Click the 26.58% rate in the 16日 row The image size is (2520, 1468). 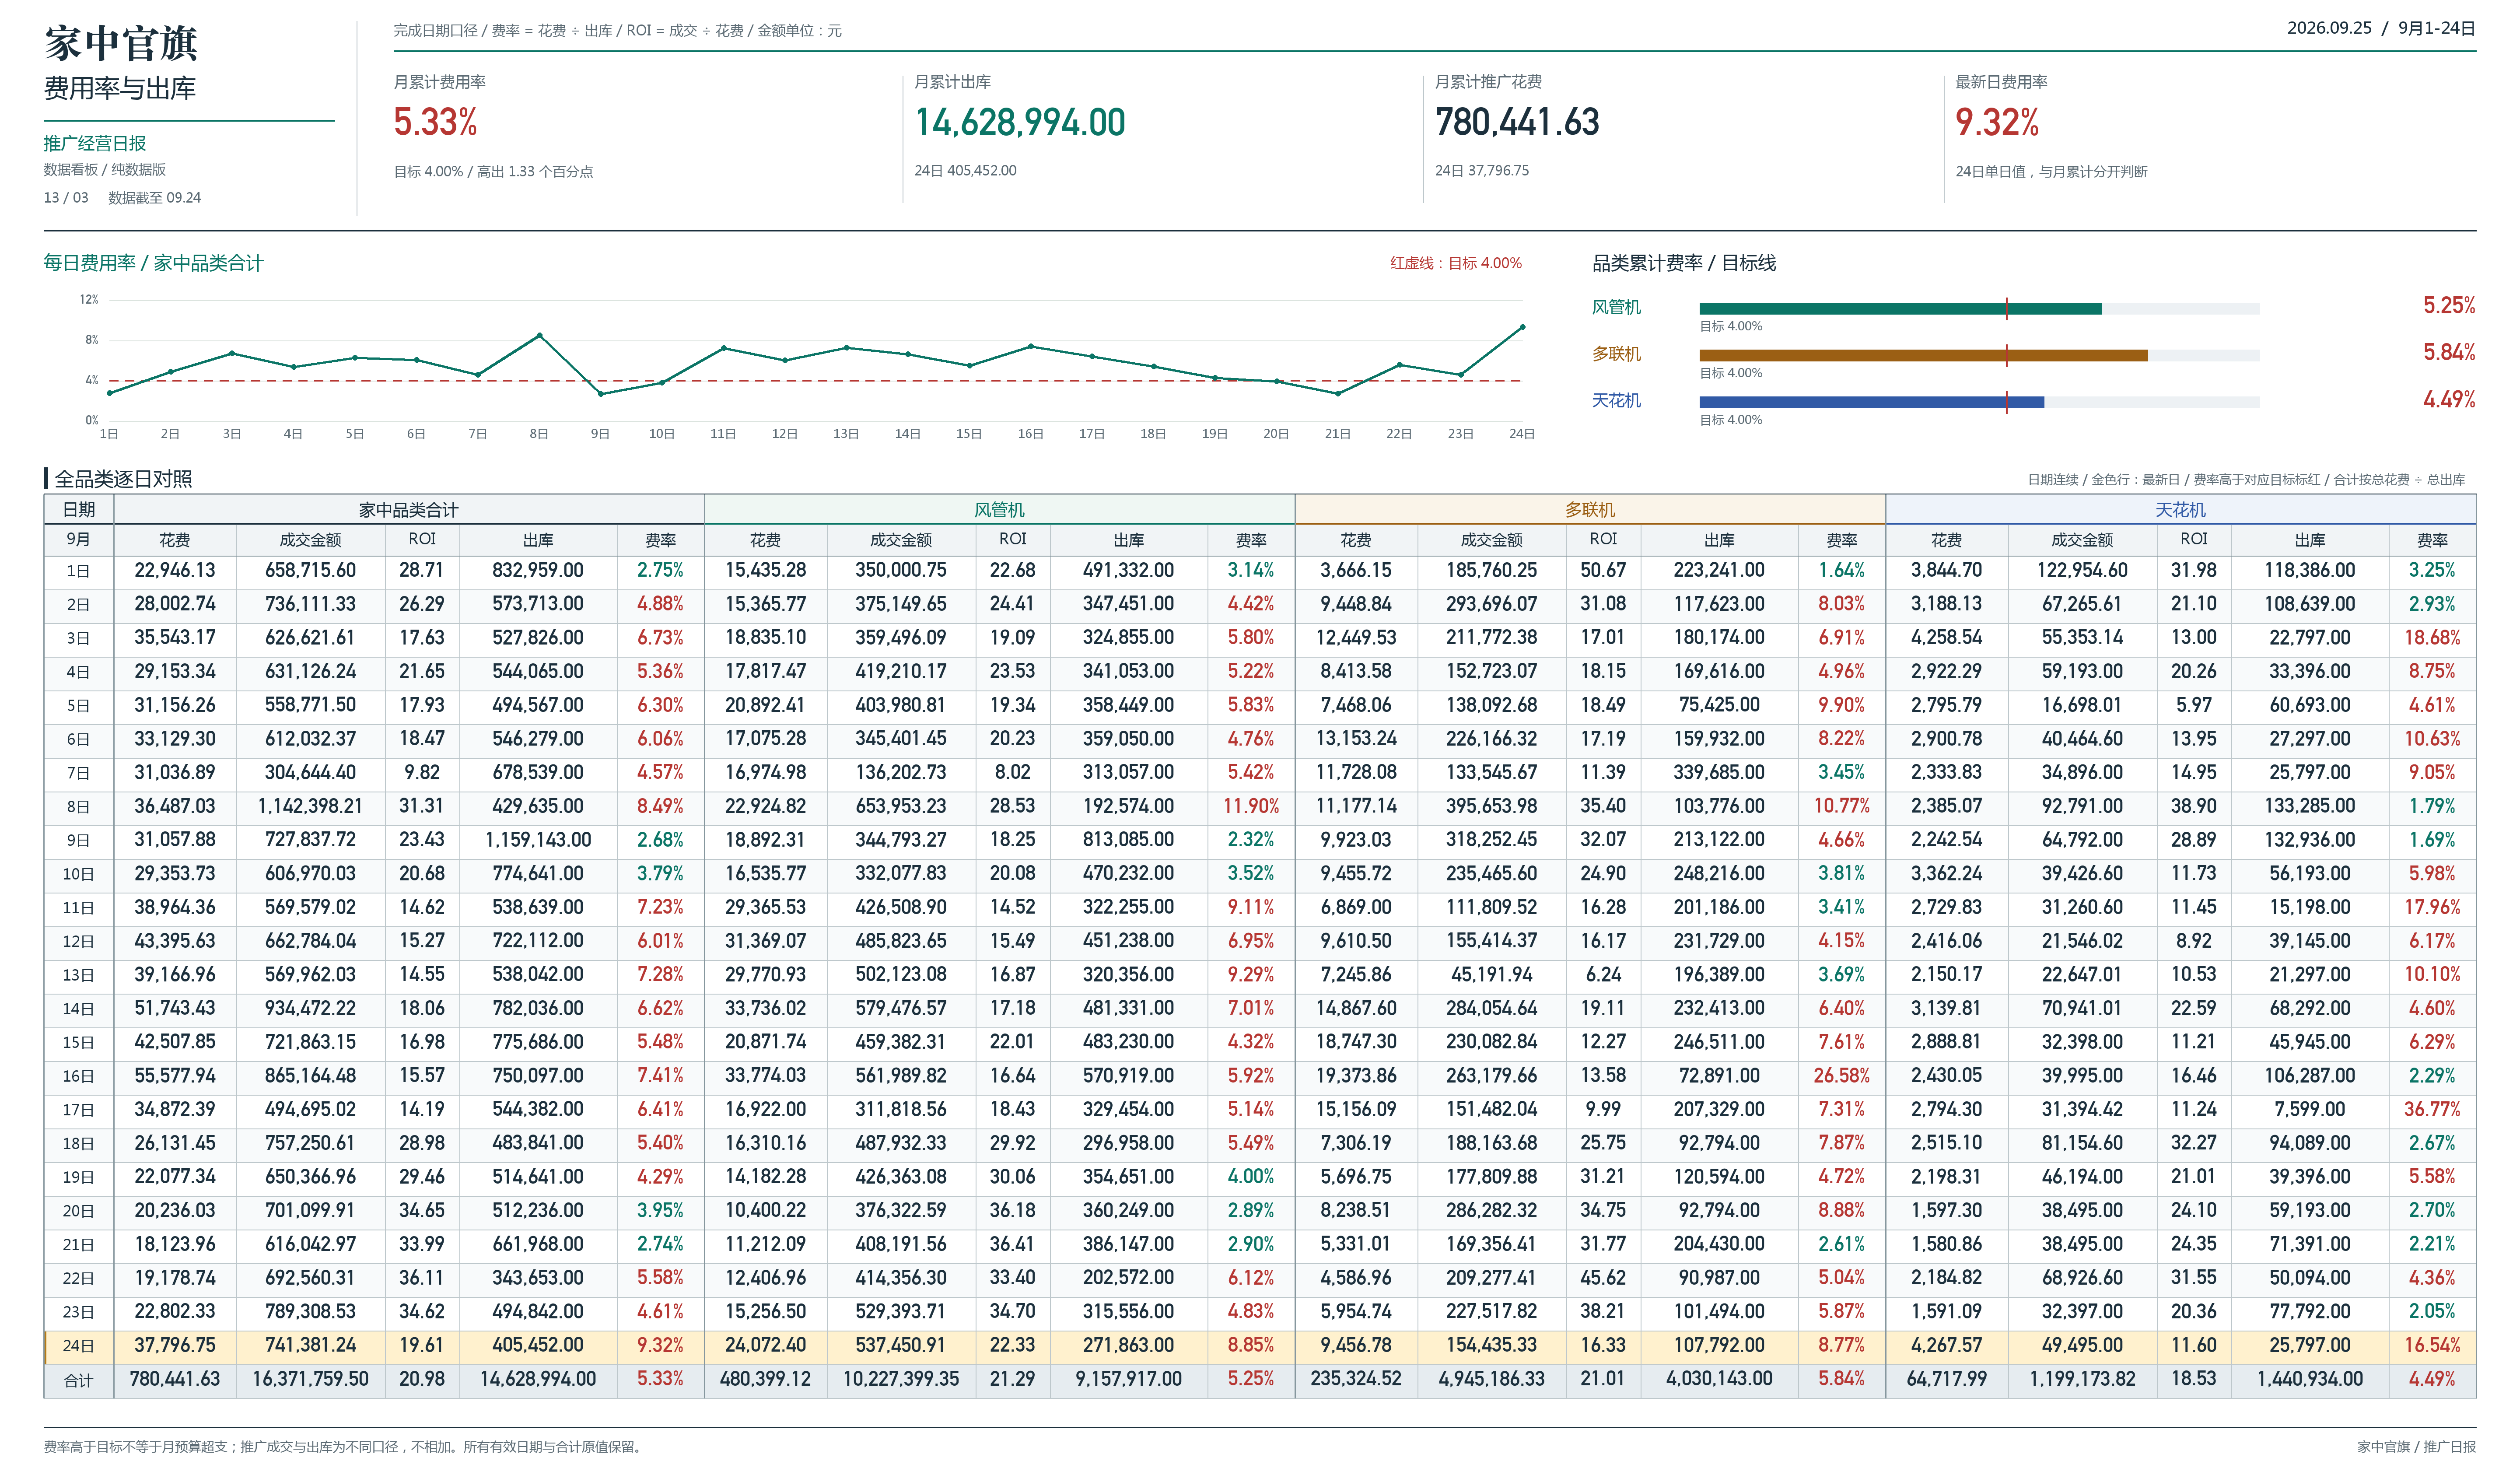coord(1842,1077)
